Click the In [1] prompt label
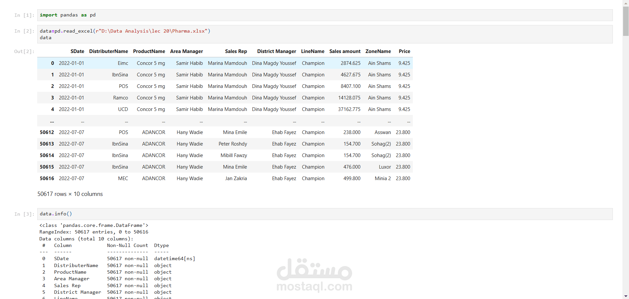The width and height of the screenshot is (629, 299). click(x=24, y=15)
